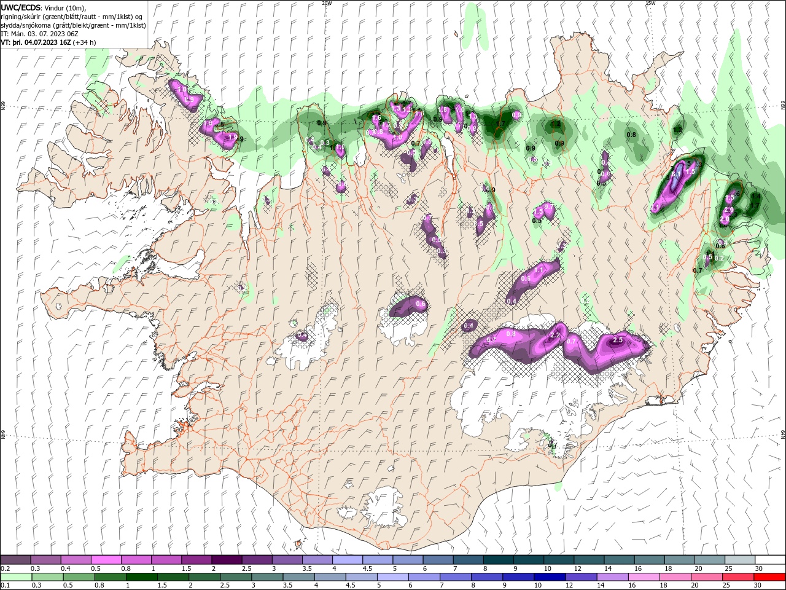786x590 pixels.
Task: Click the 'rigning/skúrir' description line
Action: (72, 17)
